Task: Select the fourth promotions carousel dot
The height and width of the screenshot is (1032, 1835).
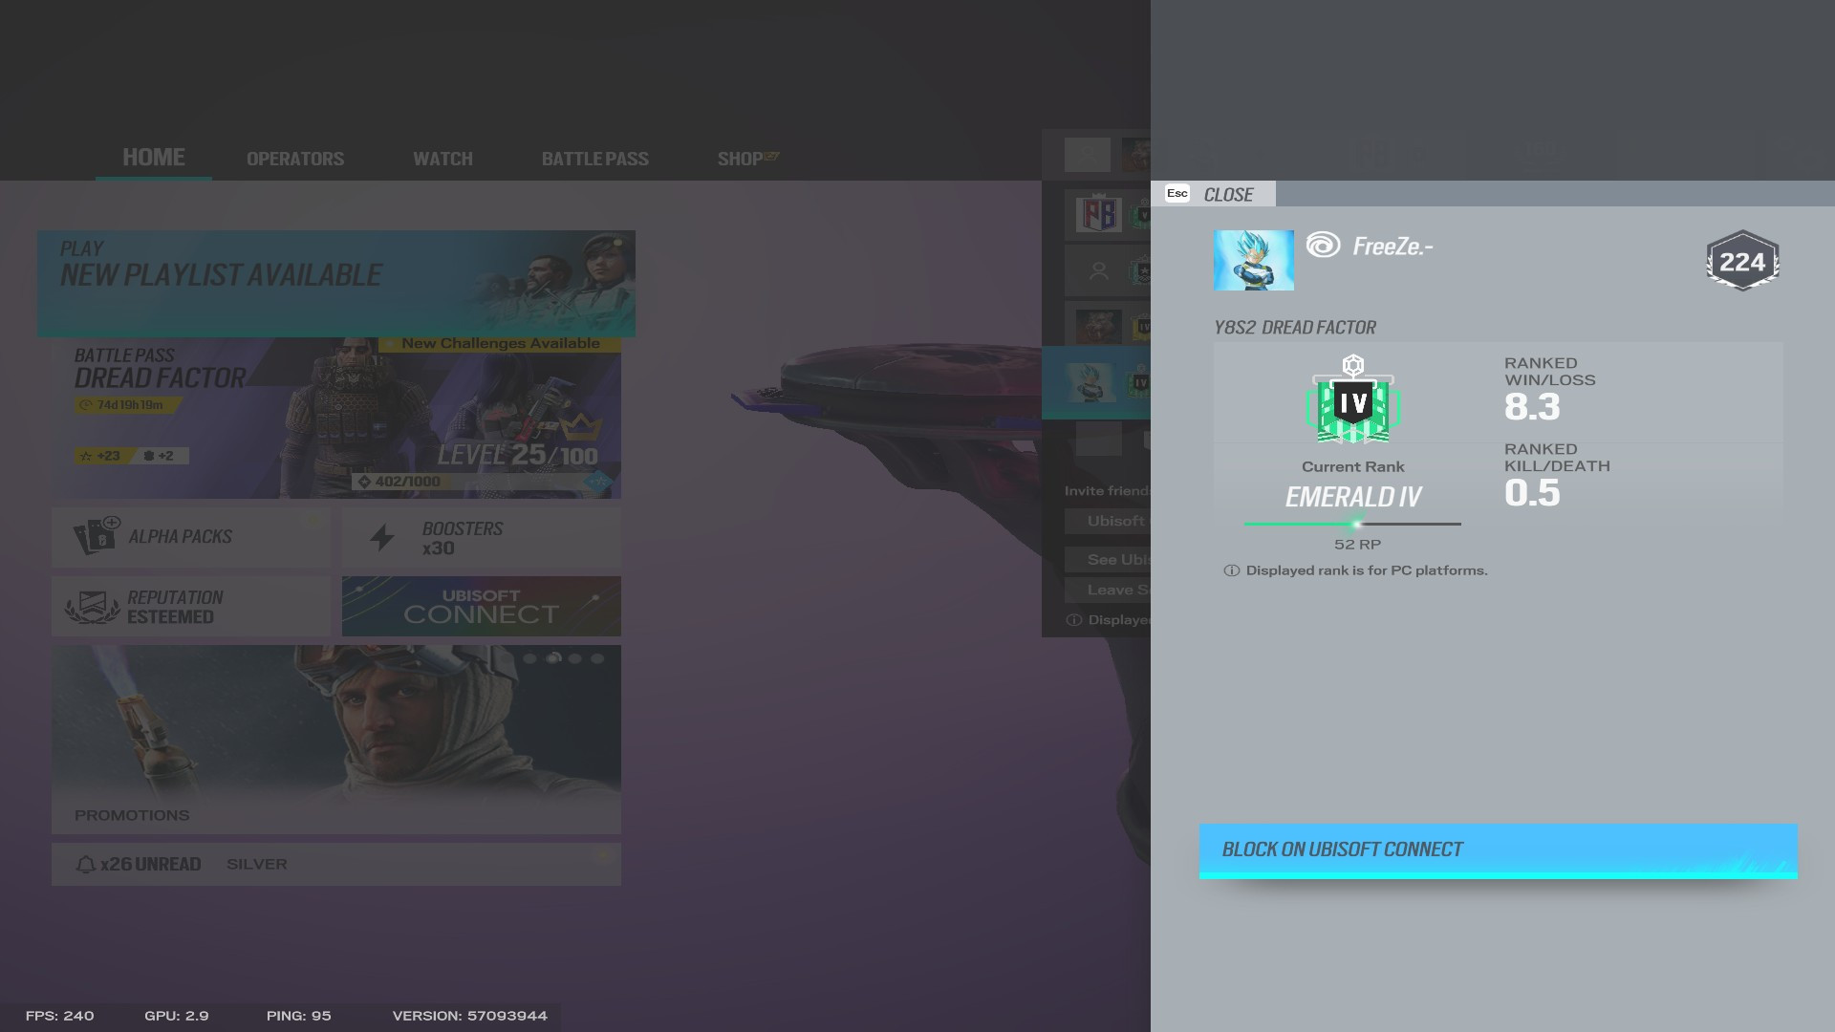Action: pyautogui.click(x=598, y=658)
